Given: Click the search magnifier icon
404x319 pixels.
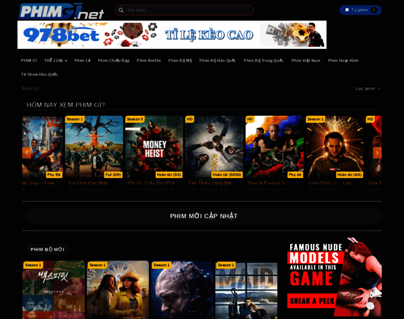Looking at the screenshot, I should (x=121, y=10).
